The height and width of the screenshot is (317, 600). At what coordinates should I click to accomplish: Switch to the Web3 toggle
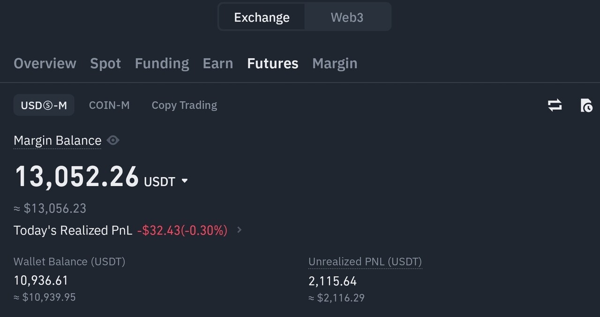pos(347,17)
